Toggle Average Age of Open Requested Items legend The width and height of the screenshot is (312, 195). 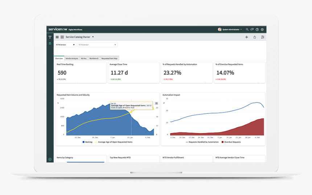click(114, 142)
